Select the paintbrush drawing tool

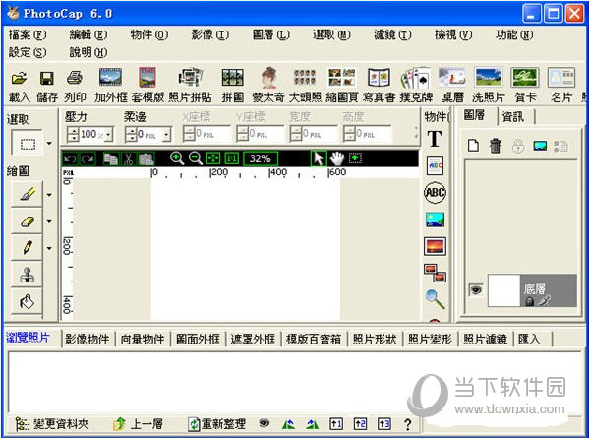pos(28,195)
